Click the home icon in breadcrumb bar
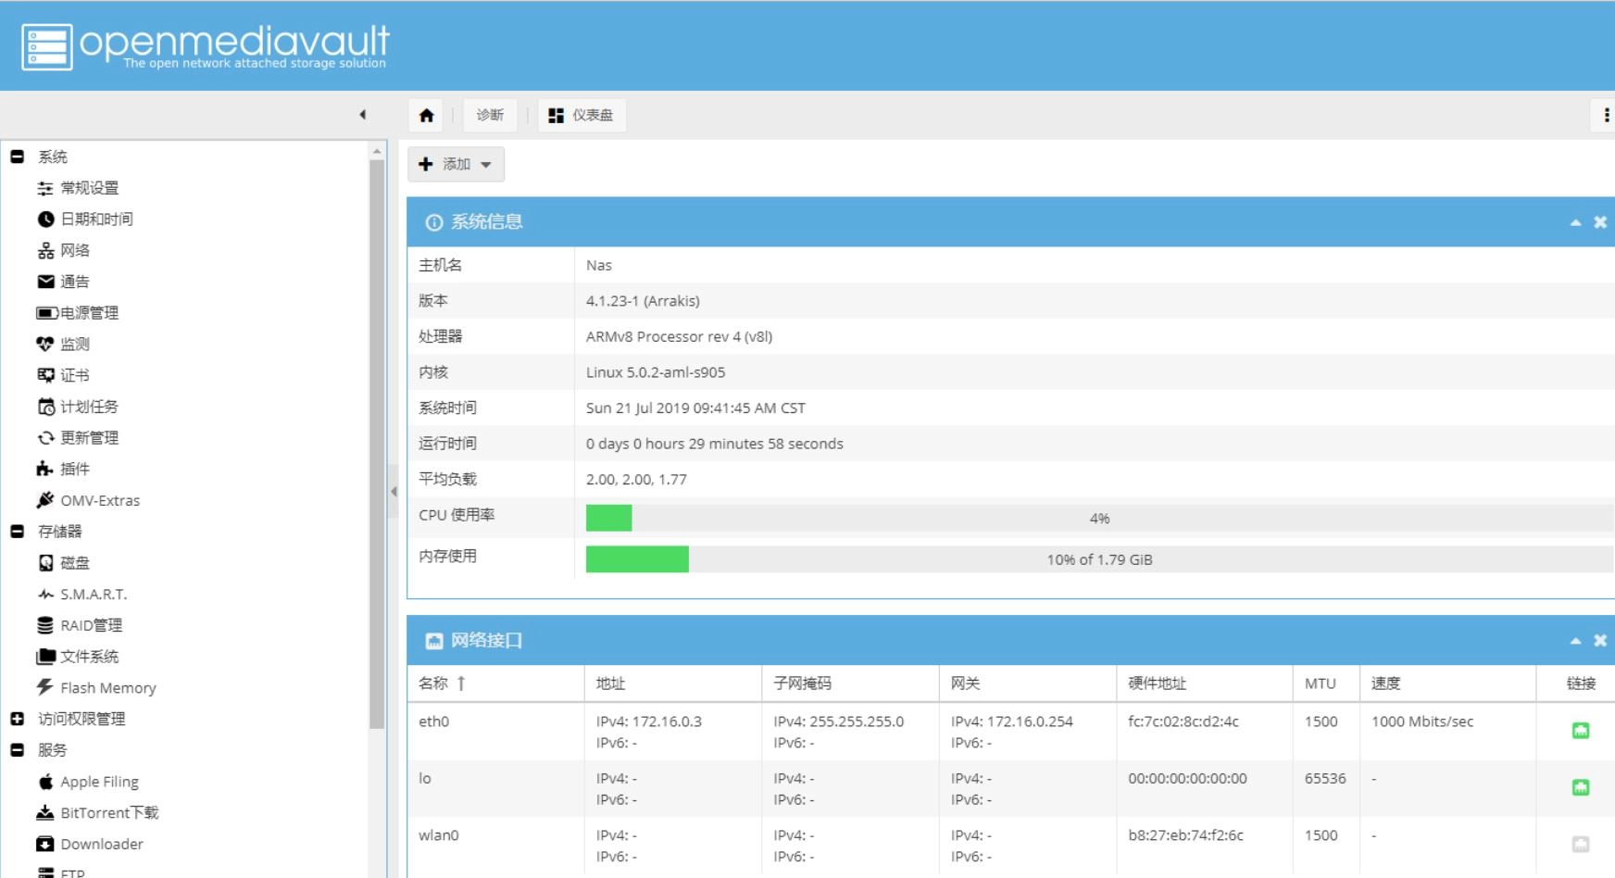Image resolution: width=1615 pixels, height=878 pixels. [426, 115]
